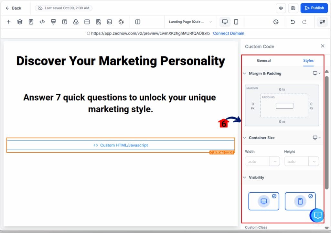Image resolution: width=331 pixels, height=233 pixels.
Task: Switch to the General tab
Action: click(x=264, y=60)
